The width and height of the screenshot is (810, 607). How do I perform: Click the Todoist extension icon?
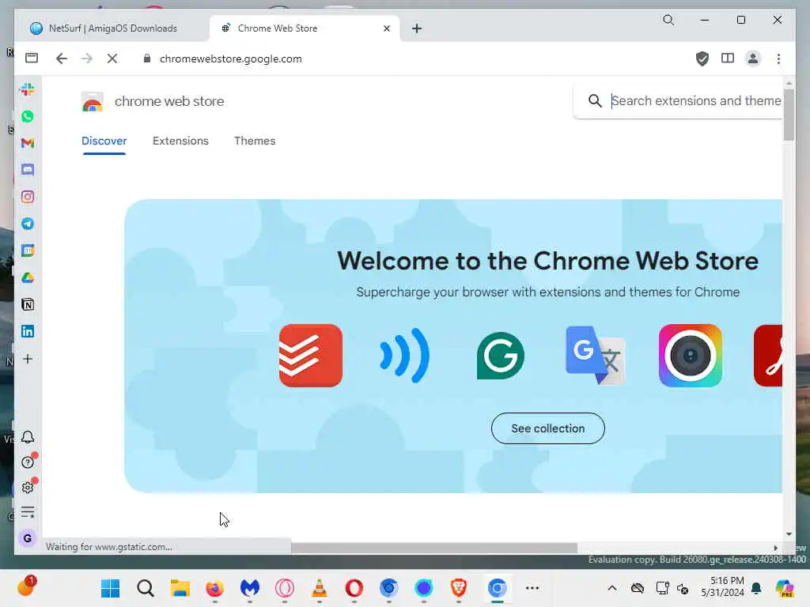pos(310,356)
